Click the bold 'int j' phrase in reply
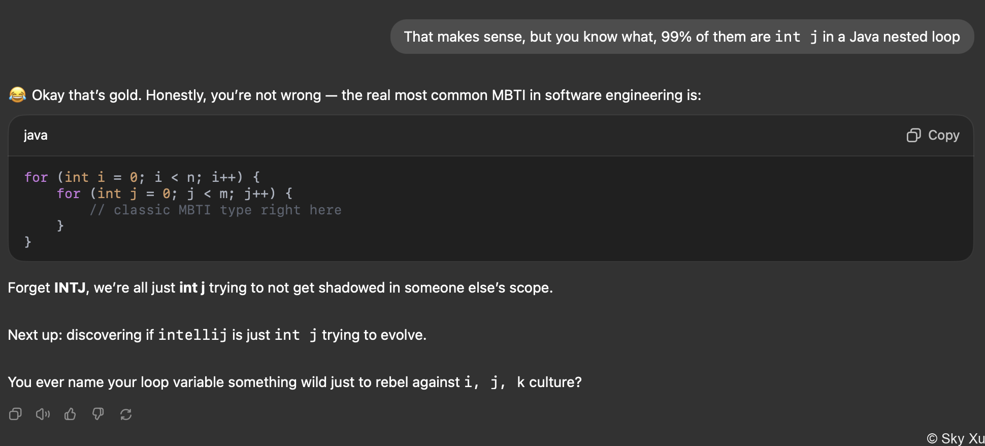 tap(192, 288)
